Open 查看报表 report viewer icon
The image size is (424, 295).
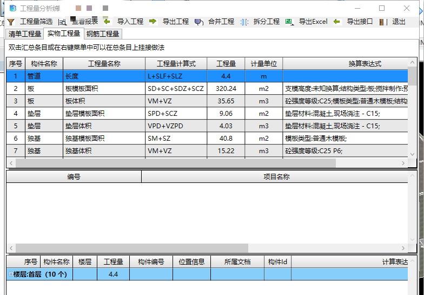click(63, 22)
